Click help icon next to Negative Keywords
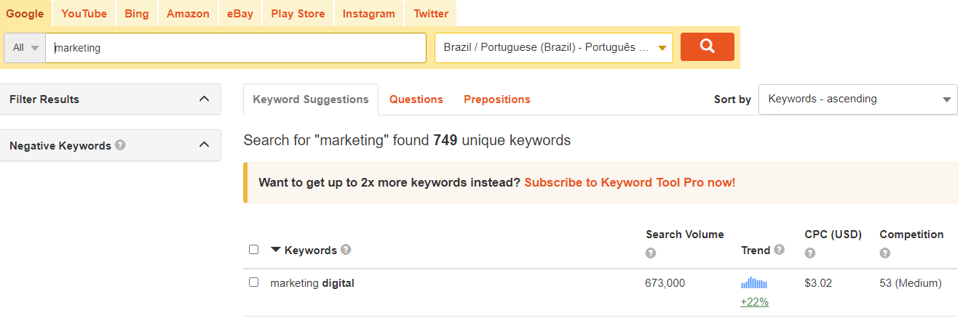 tap(120, 144)
